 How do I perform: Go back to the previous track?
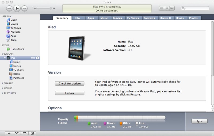click(9, 9)
